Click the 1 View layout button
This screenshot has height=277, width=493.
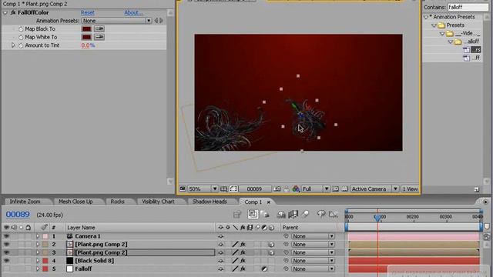pyautogui.click(x=410, y=189)
